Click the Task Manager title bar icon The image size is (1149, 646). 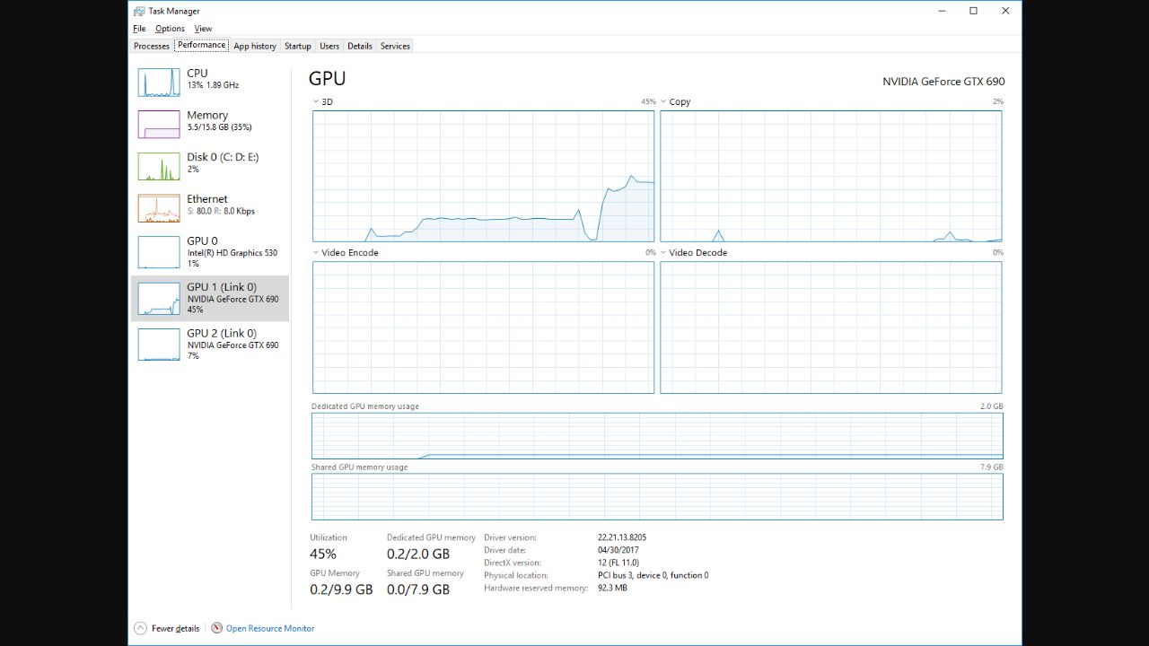pyautogui.click(x=139, y=11)
